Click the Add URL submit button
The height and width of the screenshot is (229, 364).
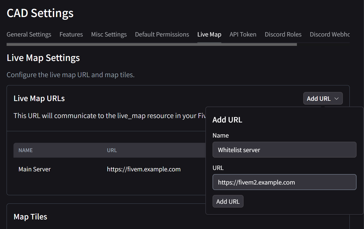point(228,201)
